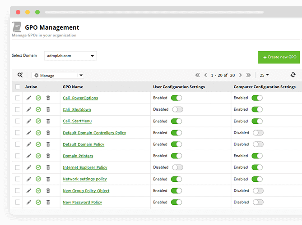Open the Default Domain Controllers Policy link
The image size is (302, 225).
pos(94,133)
